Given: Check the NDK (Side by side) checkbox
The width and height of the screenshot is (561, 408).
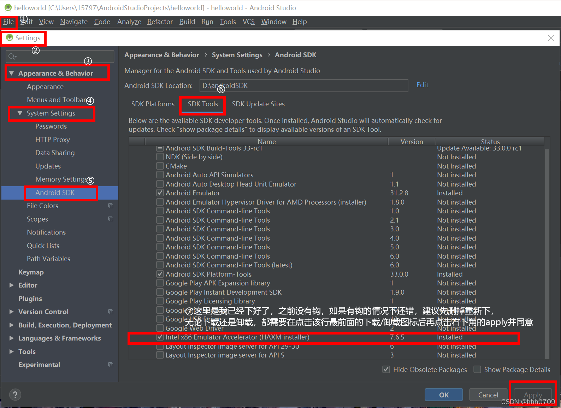Looking at the screenshot, I should [x=160, y=157].
